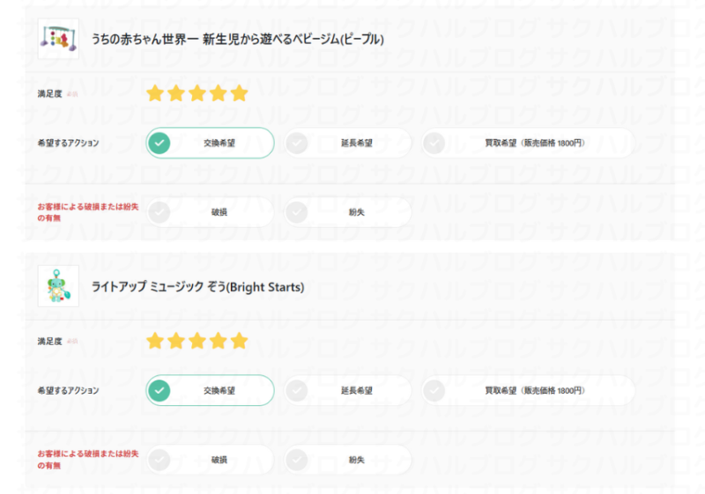Click fifth star for elephant toy rating

point(239,341)
